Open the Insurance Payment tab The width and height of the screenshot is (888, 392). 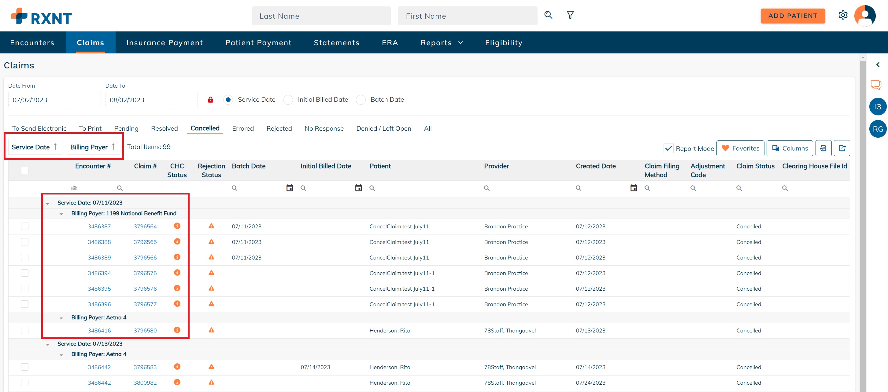click(x=165, y=43)
